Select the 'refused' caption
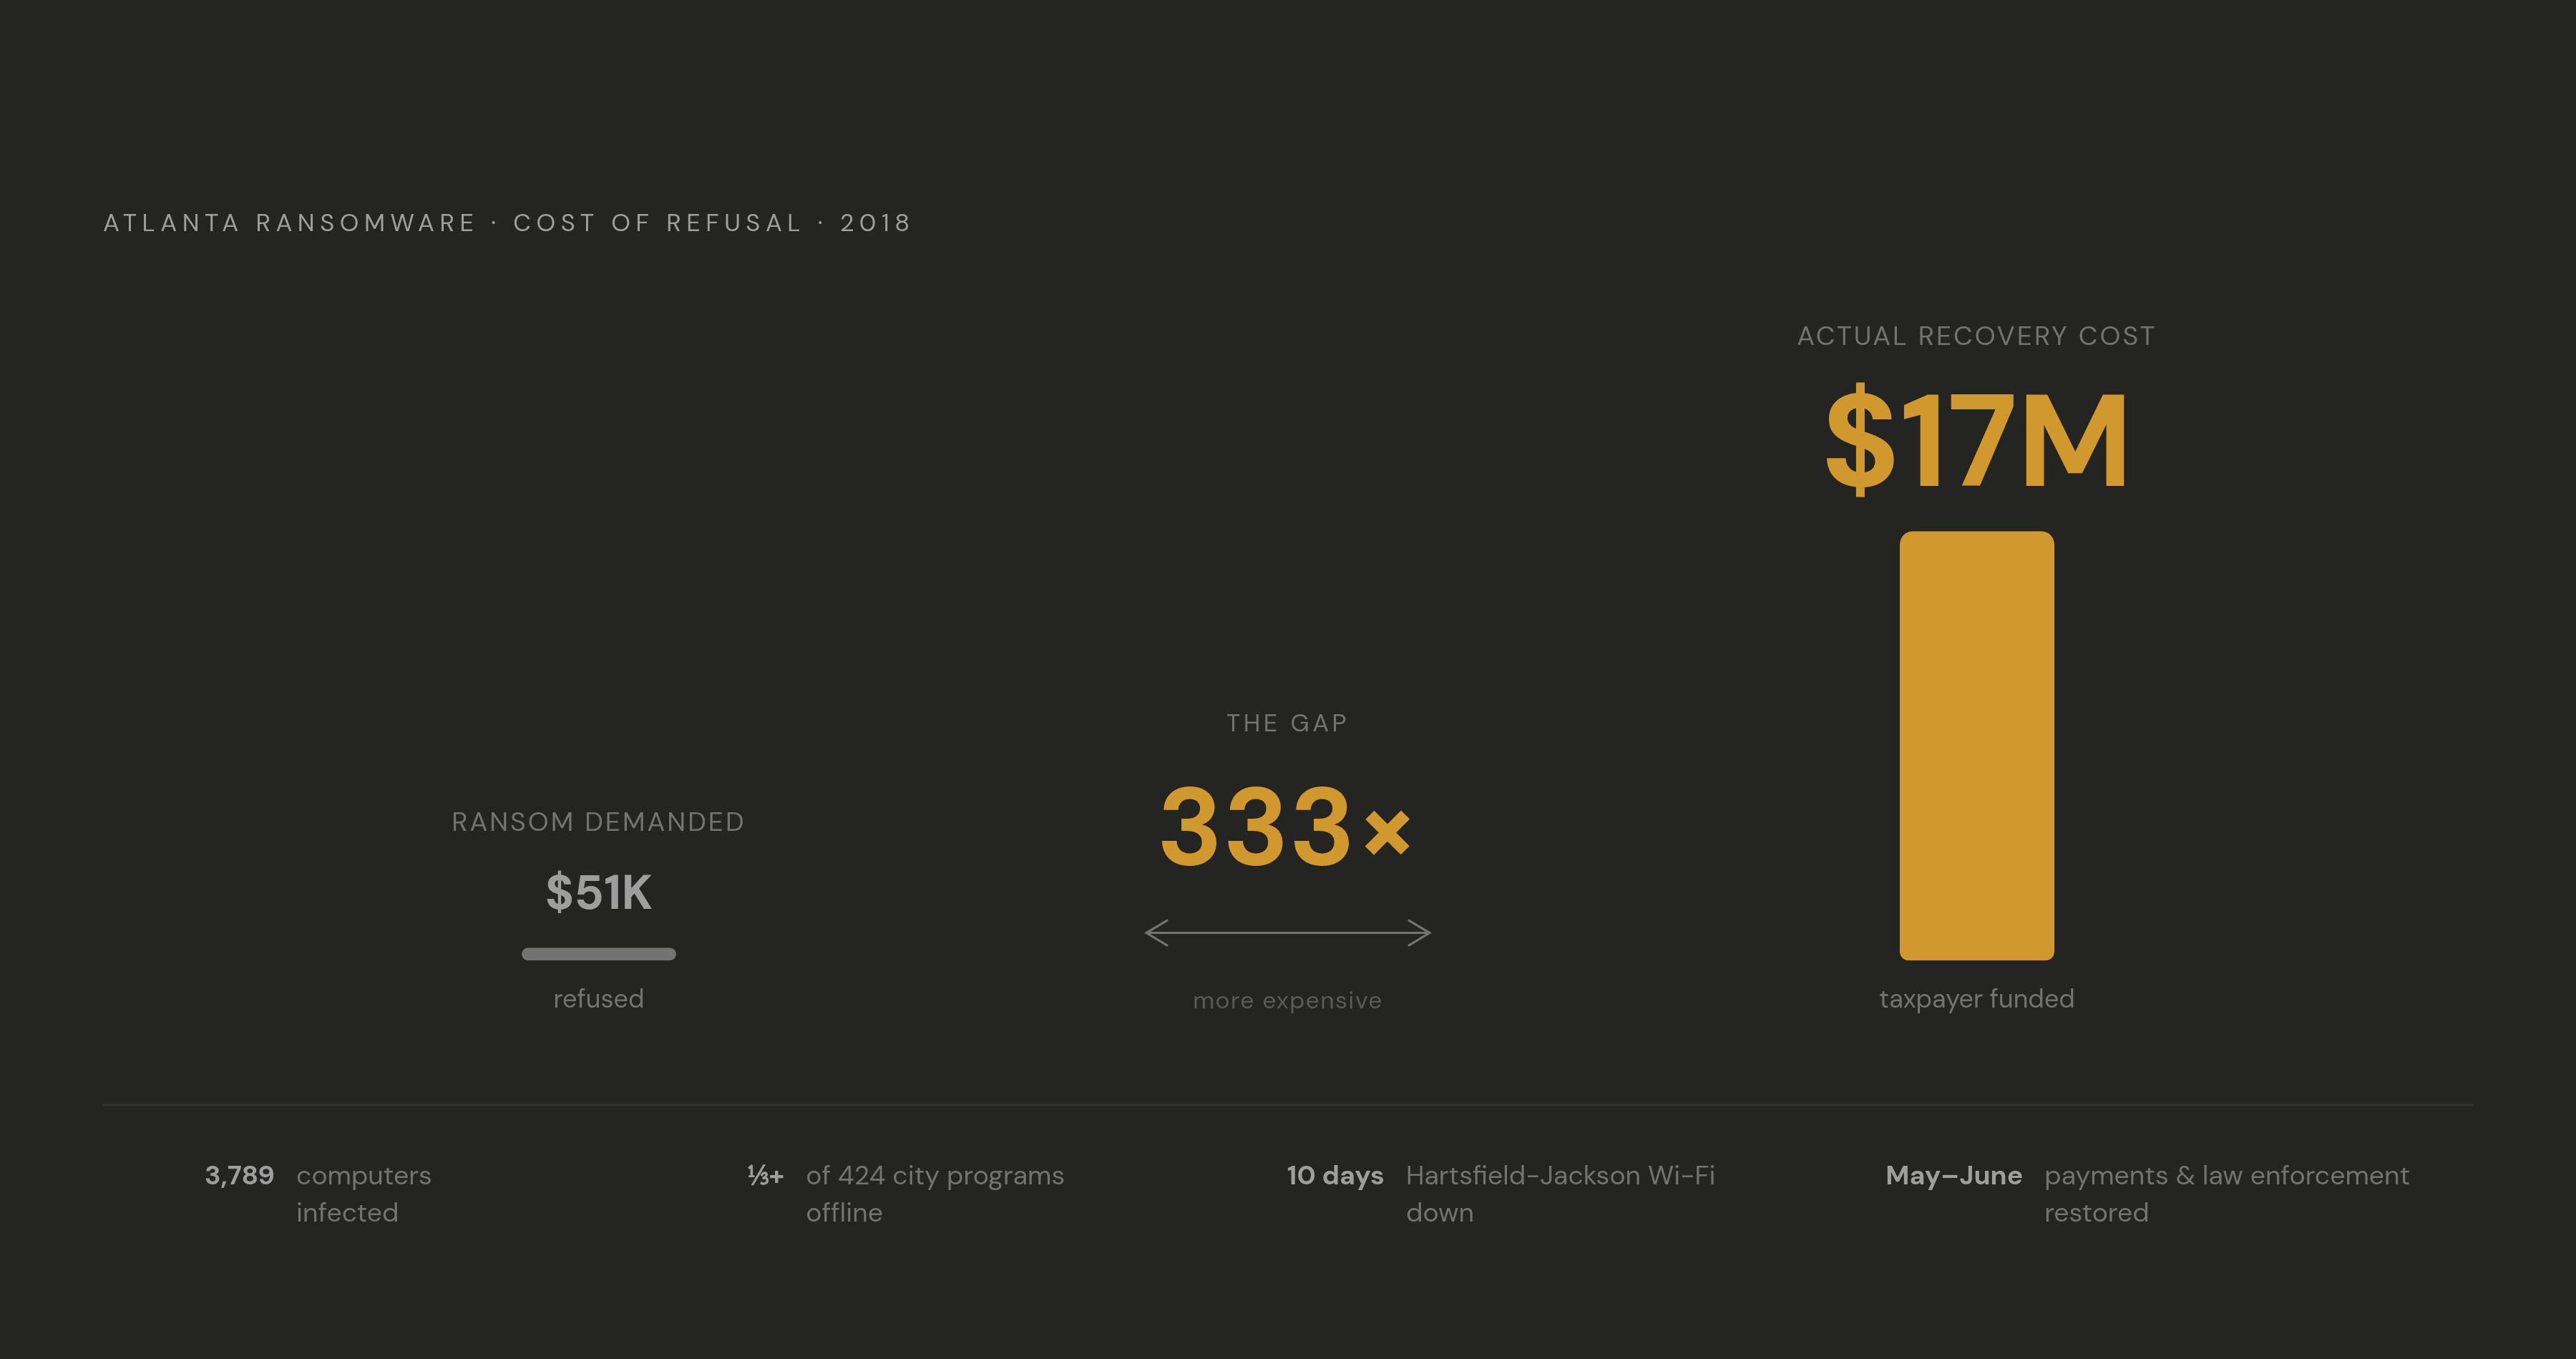Screen dimensions: 2576x1359 pyautogui.click(x=598, y=999)
